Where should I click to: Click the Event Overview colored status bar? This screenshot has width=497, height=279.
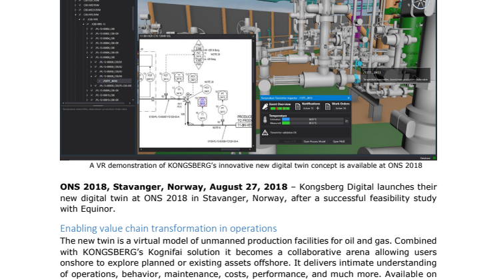coord(280,109)
